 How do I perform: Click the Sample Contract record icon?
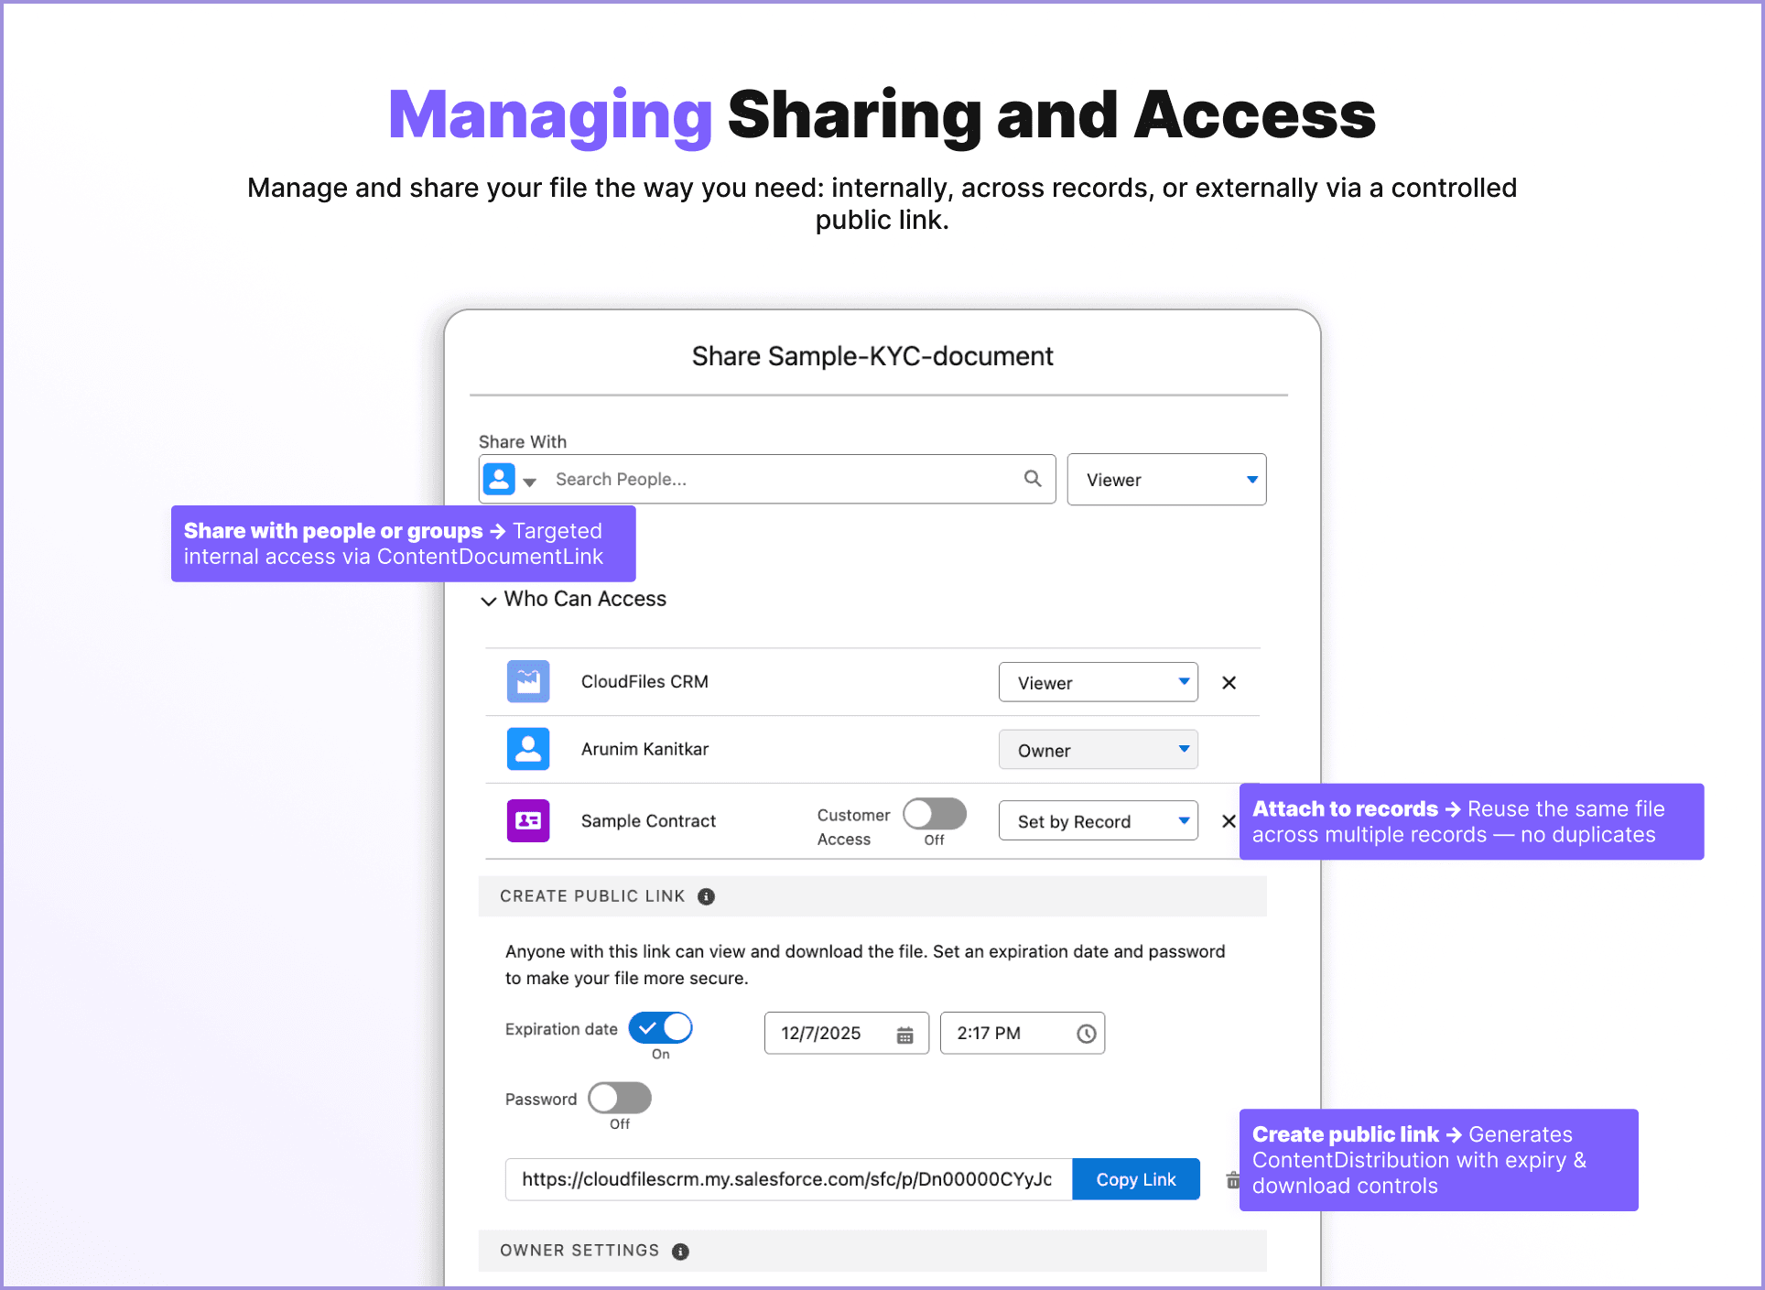pyautogui.click(x=528, y=820)
